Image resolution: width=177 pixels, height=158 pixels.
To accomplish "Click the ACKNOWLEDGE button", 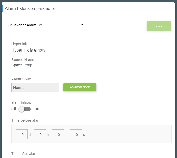I will click(80, 87).
